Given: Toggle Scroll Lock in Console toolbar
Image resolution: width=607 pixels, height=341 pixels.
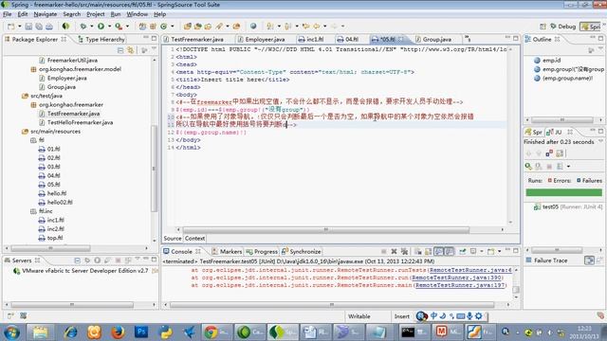Looking at the screenshot, I should tap(428, 251).
